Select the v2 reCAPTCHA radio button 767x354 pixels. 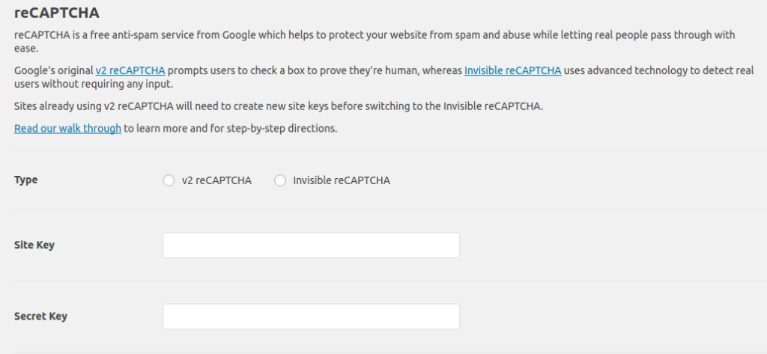click(169, 180)
